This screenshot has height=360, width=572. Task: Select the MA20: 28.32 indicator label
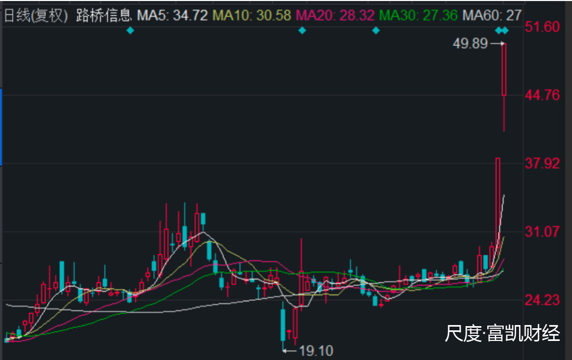[335, 16]
